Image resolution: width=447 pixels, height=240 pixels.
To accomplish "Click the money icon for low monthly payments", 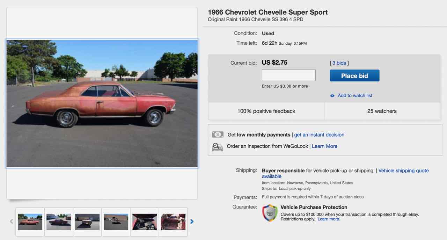I will coord(218,134).
